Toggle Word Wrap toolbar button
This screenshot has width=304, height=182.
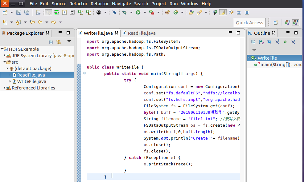231,13
